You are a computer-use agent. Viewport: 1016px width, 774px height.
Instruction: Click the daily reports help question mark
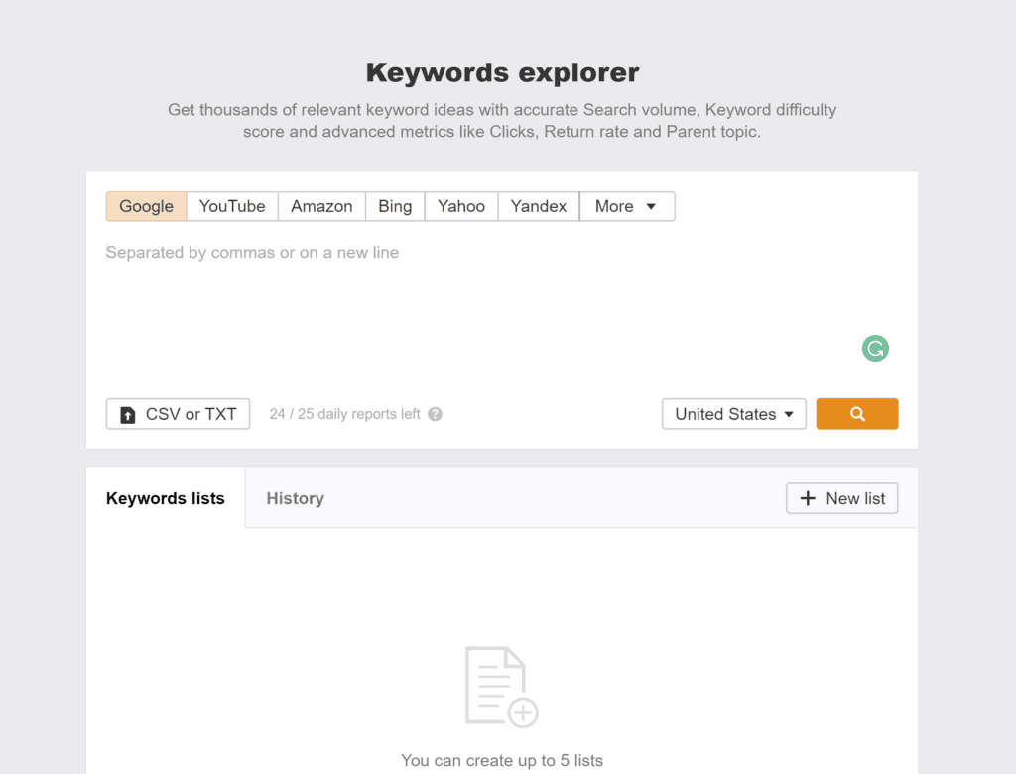point(435,414)
